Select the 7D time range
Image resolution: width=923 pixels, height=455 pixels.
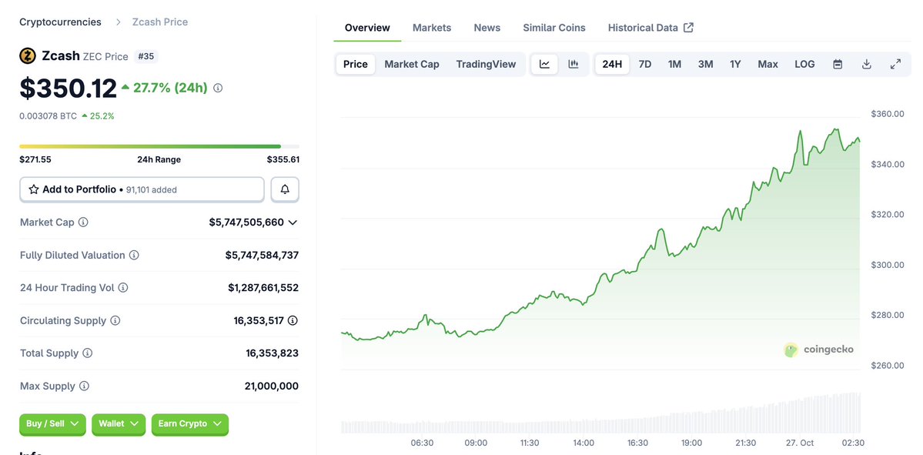pyautogui.click(x=645, y=64)
